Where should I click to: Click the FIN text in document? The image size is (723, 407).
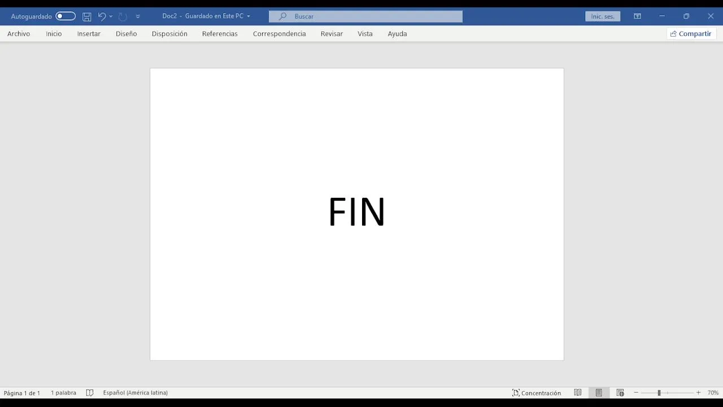click(357, 213)
